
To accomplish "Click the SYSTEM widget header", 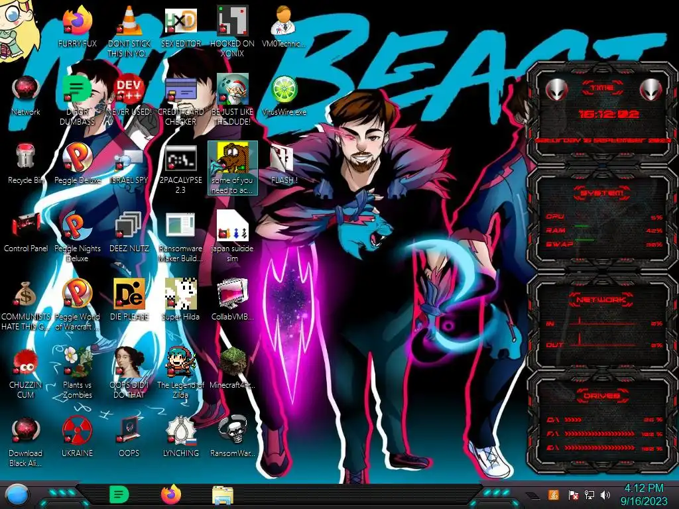I will tap(602, 193).
